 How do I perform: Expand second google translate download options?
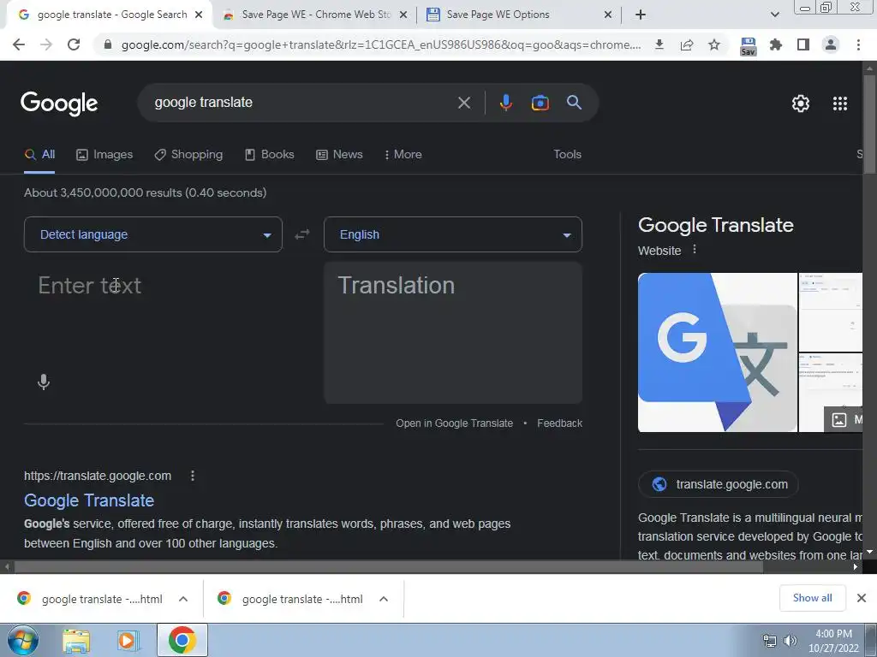(383, 599)
